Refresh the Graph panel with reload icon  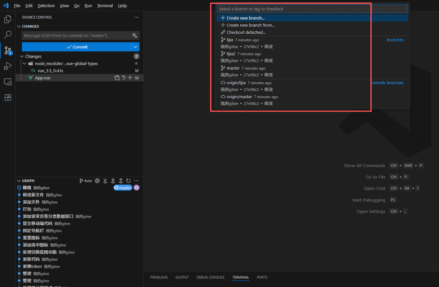(x=129, y=181)
